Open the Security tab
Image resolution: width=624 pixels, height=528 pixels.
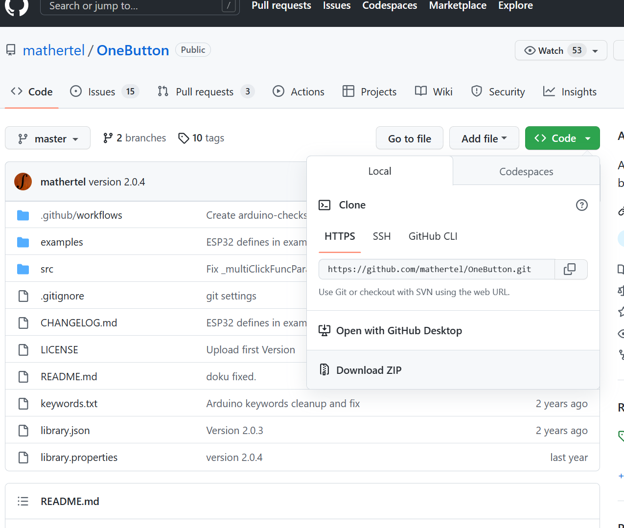pyautogui.click(x=498, y=92)
